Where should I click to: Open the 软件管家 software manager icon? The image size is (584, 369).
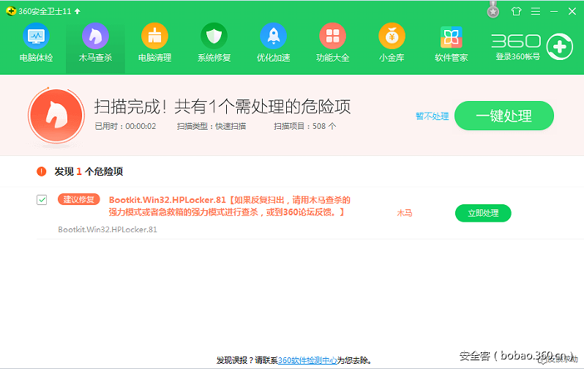[451, 37]
